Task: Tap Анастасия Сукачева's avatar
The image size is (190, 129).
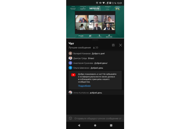Action: 70,63
